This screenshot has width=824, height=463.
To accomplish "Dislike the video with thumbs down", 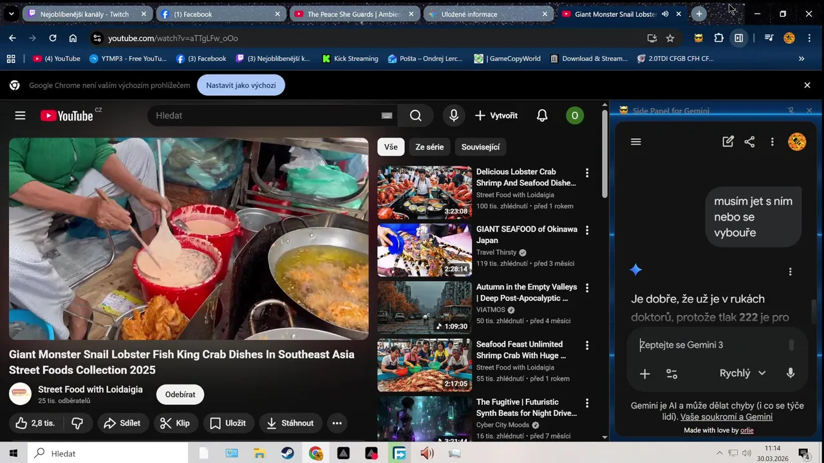I will click(77, 423).
